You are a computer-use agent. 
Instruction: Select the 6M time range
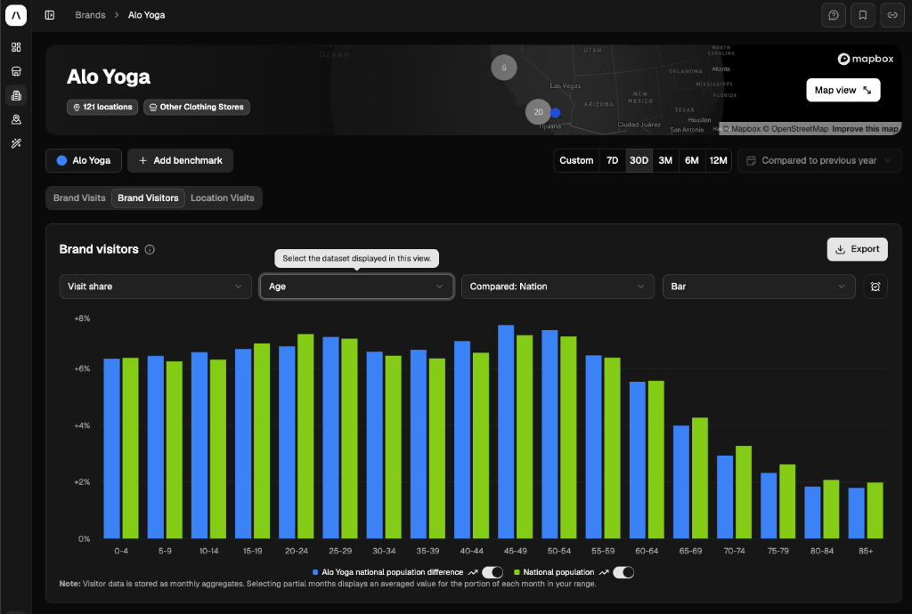(691, 160)
